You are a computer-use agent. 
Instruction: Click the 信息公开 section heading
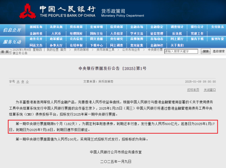[12, 30]
